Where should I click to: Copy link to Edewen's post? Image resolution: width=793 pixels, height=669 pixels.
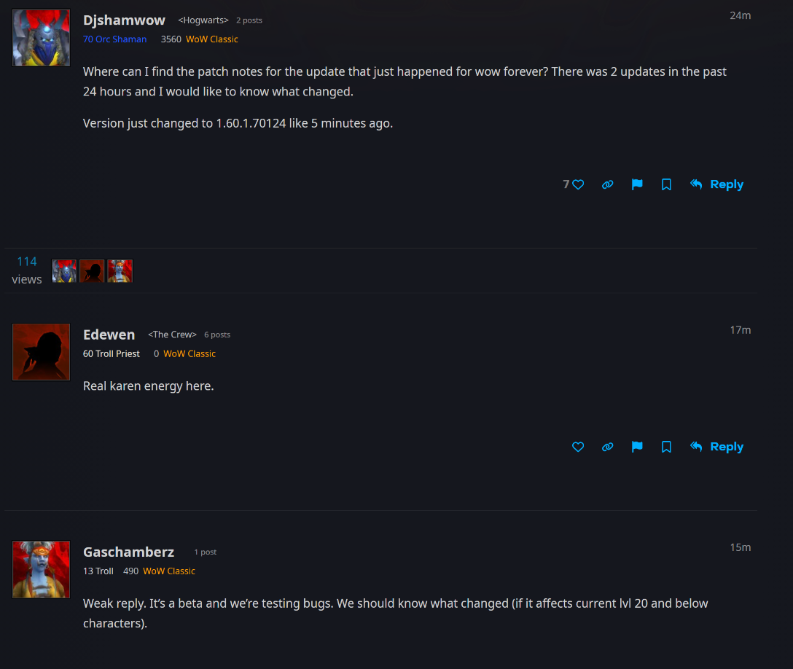click(607, 447)
